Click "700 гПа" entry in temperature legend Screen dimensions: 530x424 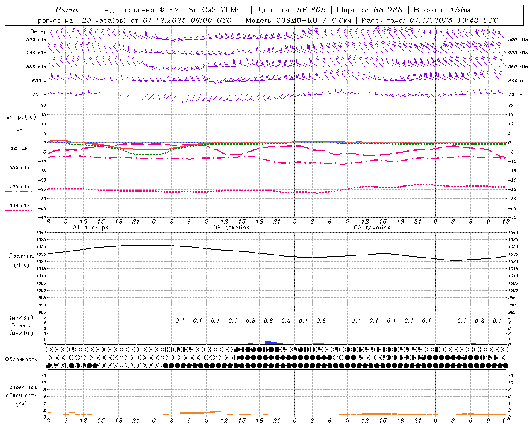click(x=19, y=187)
